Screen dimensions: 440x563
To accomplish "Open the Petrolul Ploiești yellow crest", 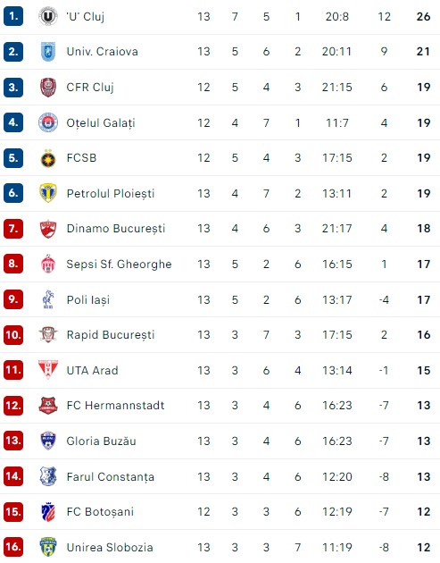I will point(48,193).
